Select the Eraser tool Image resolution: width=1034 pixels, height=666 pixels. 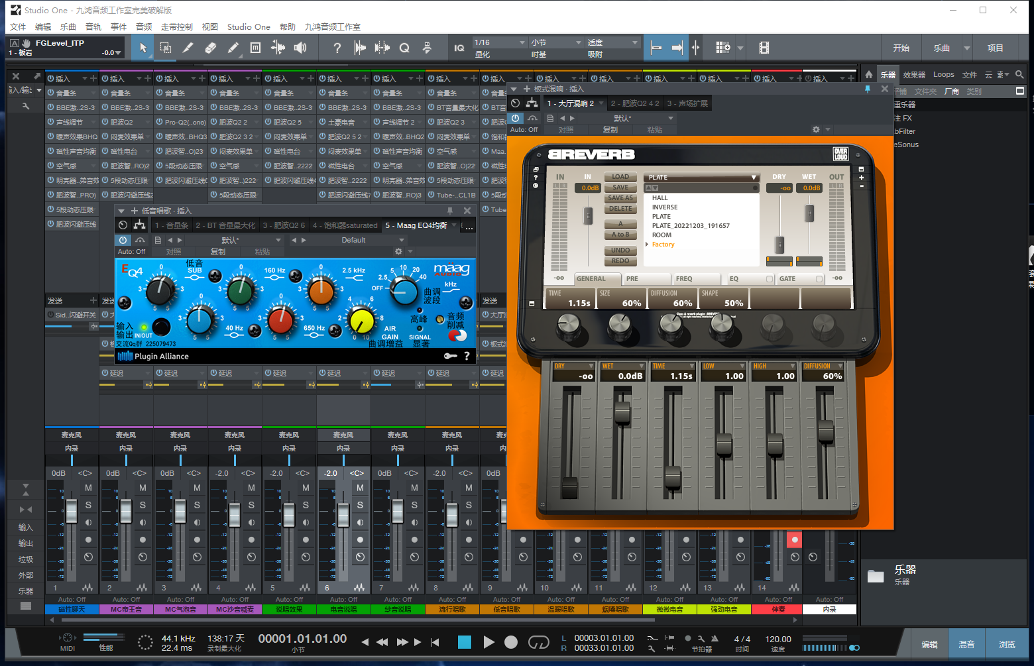[x=211, y=48]
